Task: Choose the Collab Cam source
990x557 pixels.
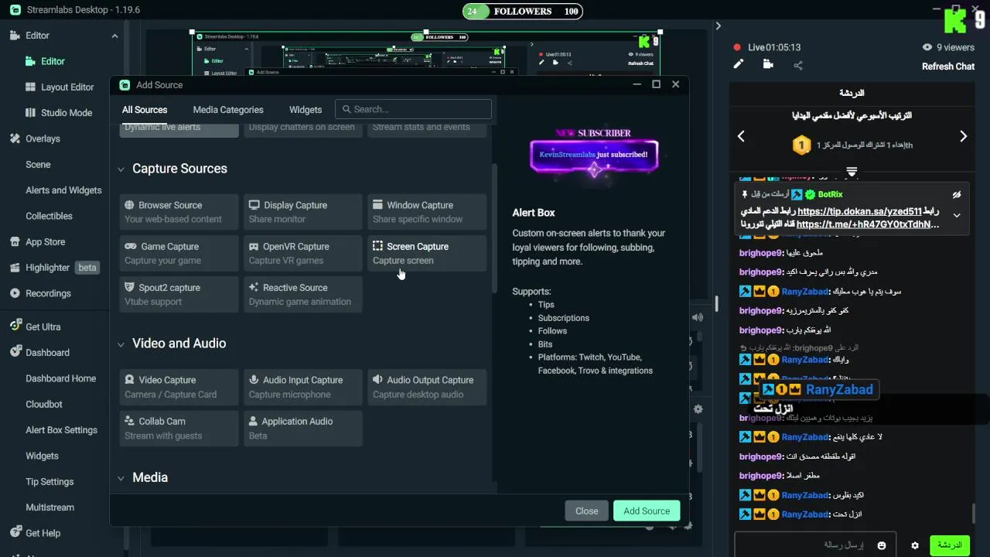Action: click(x=179, y=428)
